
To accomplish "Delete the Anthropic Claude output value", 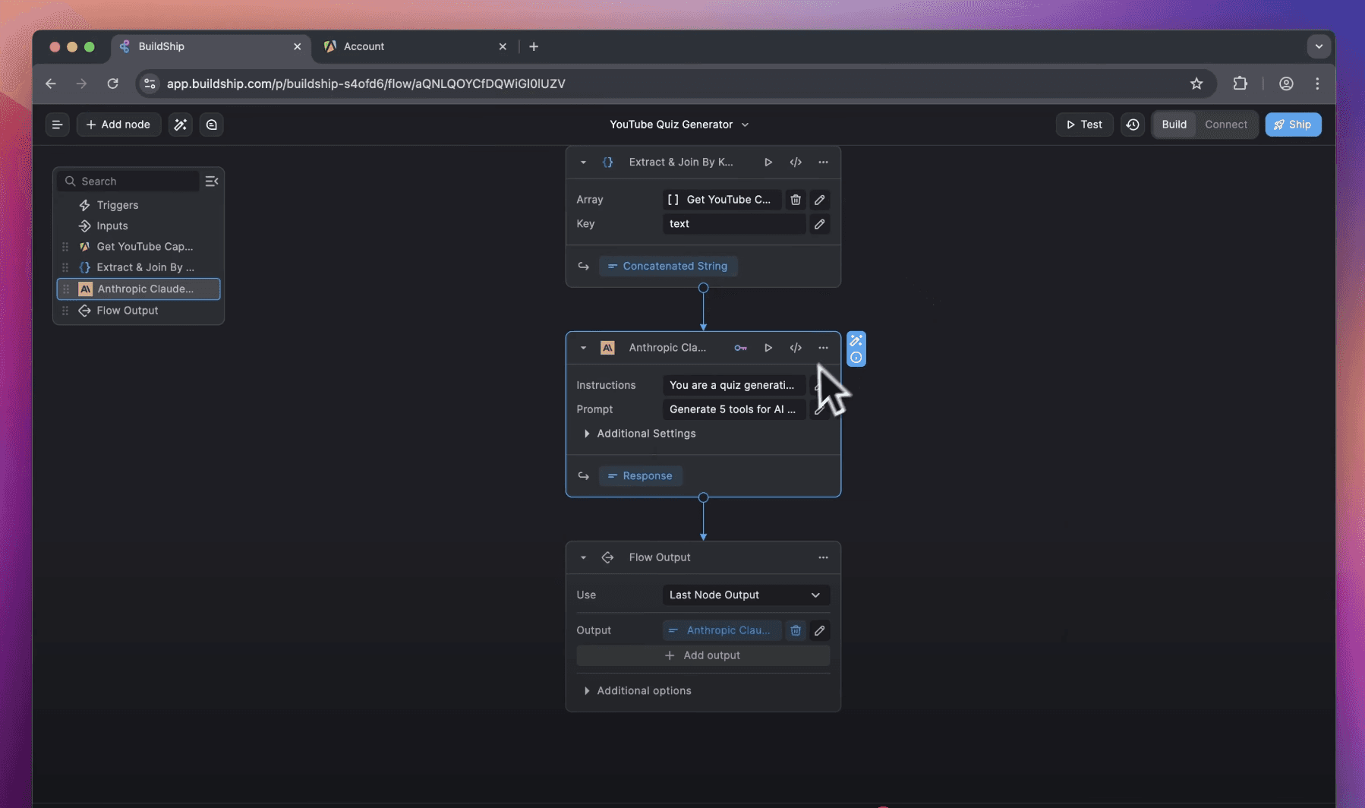I will tap(796, 630).
